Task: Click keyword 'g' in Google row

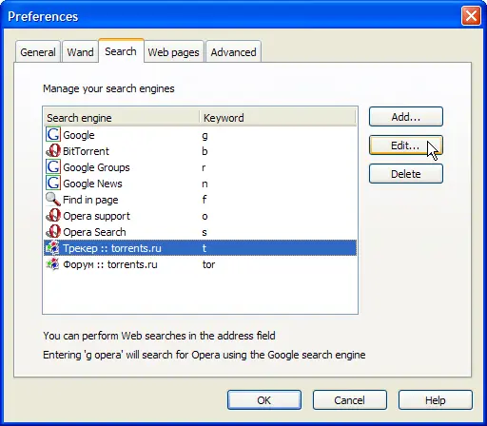Action: [x=205, y=136]
